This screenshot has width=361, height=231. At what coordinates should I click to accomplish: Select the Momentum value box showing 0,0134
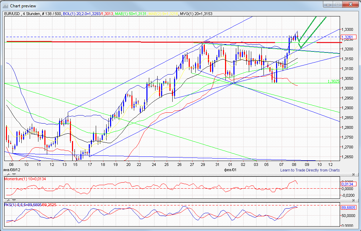point(348,184)
